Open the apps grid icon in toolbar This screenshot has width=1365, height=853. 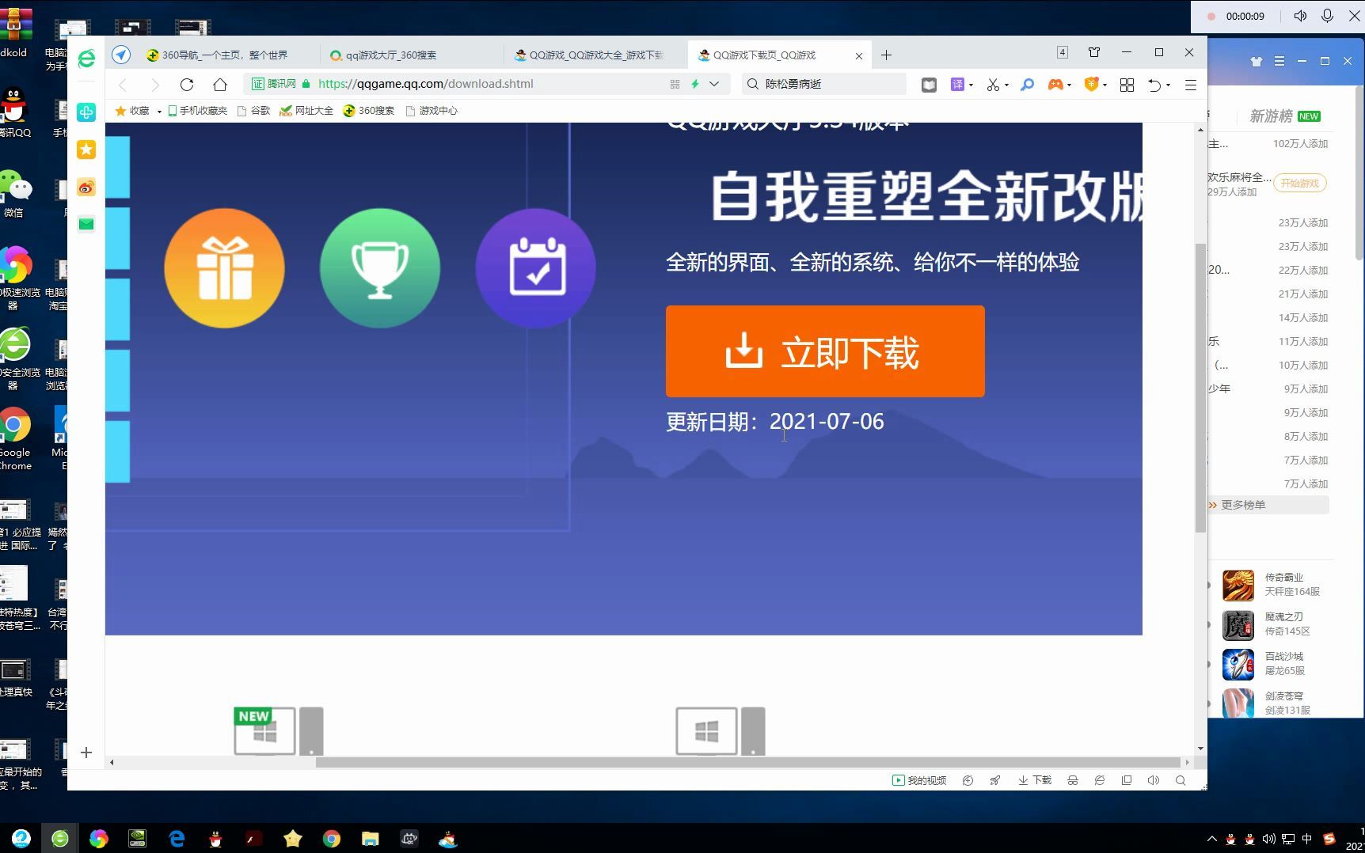(1127, 84)
